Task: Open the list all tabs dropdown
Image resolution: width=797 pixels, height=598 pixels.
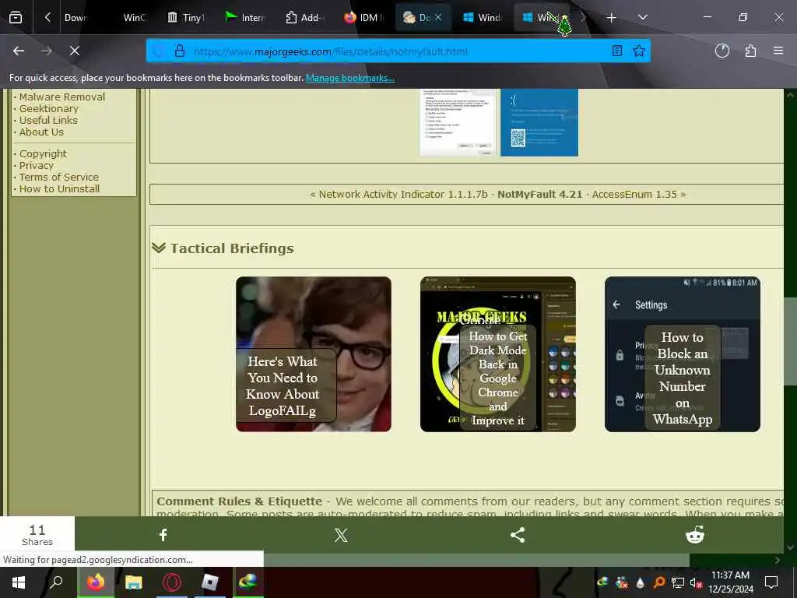Action: (642, 17)
